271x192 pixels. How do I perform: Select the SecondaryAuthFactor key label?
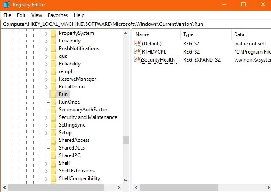click(x=83, y=110)
